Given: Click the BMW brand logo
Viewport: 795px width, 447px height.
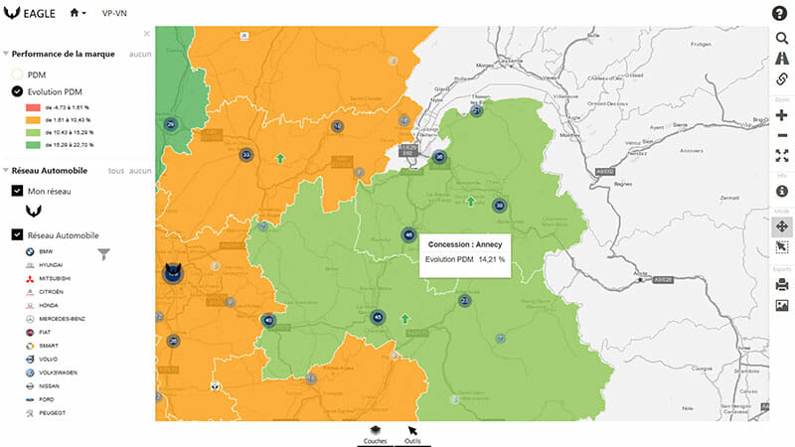Looking at the screenshot, I should (30, 251).
